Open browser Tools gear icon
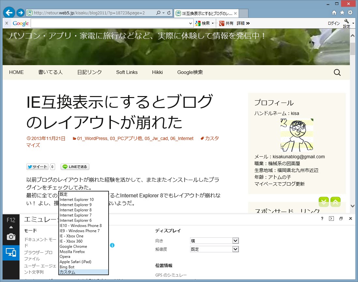Viewport: 358px width, 282px height. (350, 13)
